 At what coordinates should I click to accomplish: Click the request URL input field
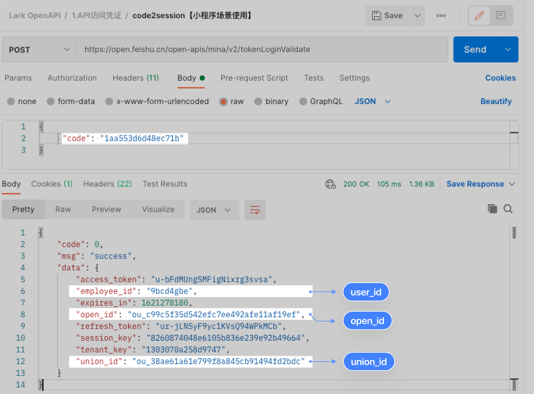pos(262,50)
